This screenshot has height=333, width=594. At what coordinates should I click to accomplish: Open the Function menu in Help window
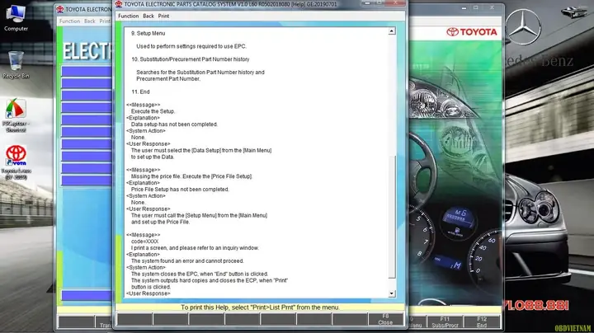pyautogui.click(x=129, y=16)
